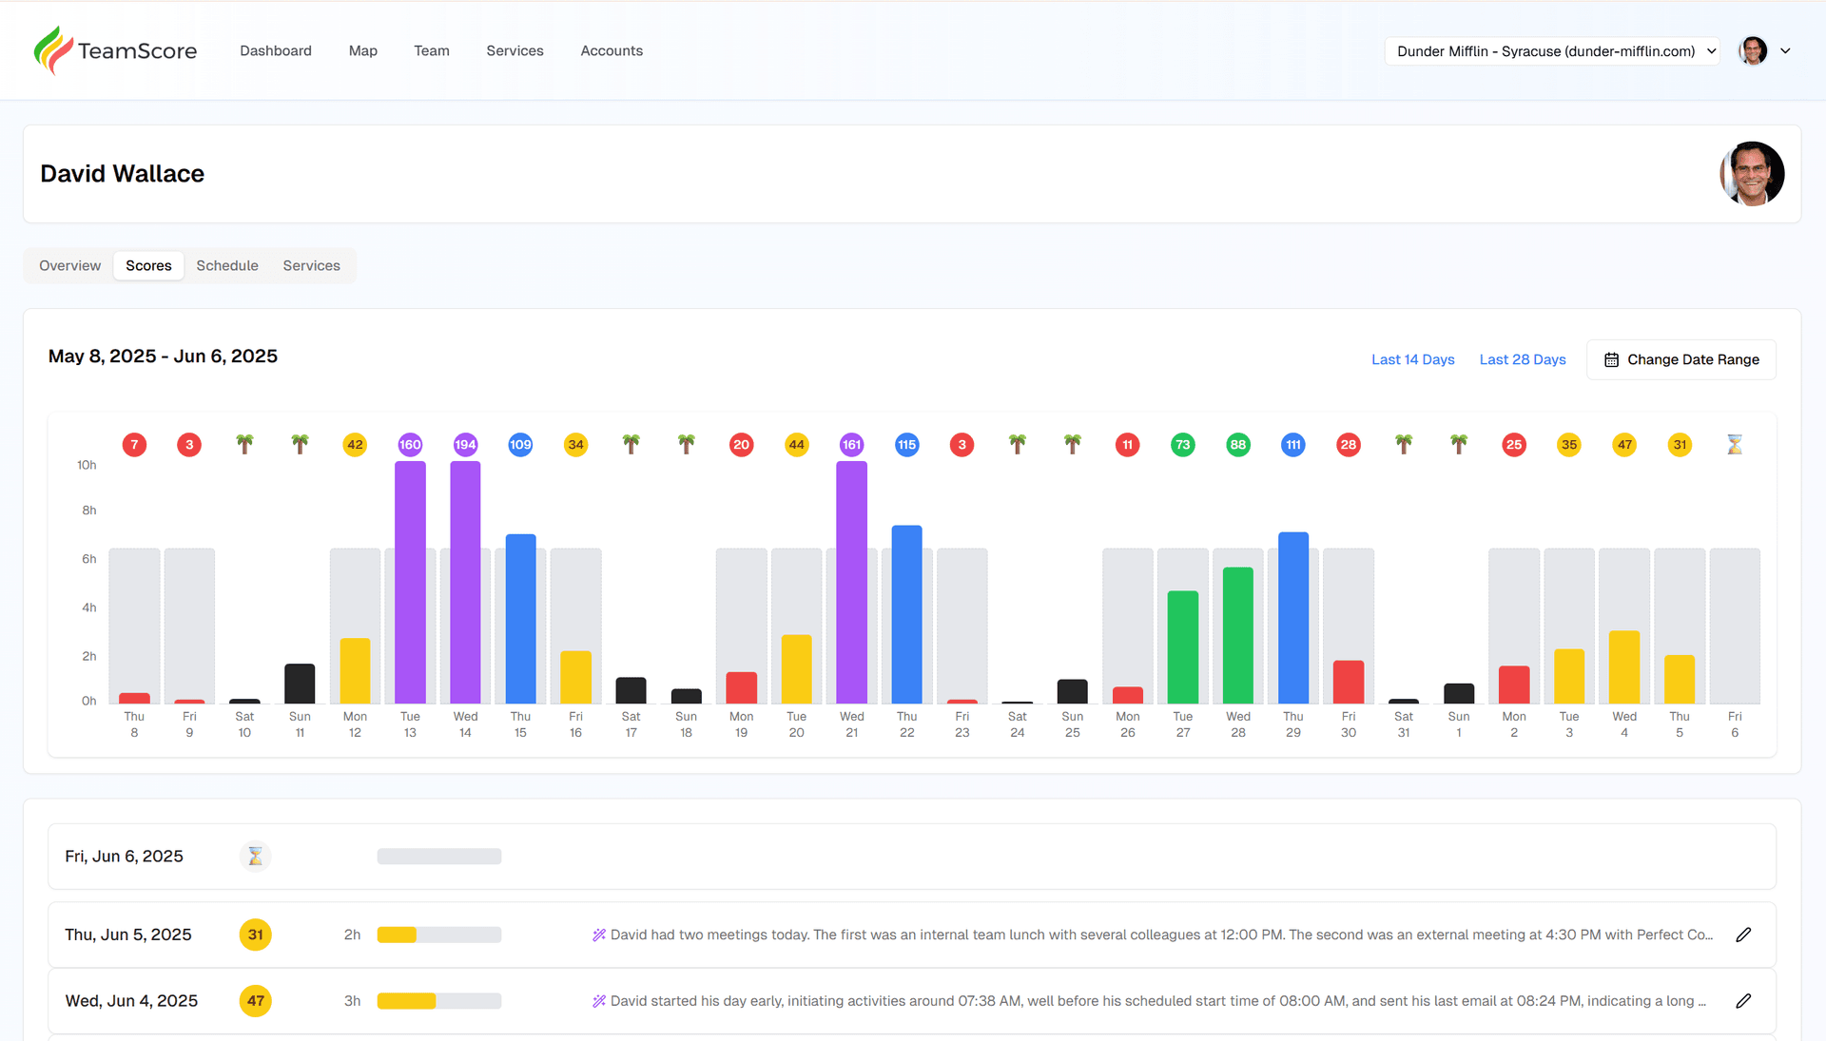Screen dimensions: 1826x1041
Task: Click the purple 194 score bubble above Wed 14
Action: pyautogui.click(x=465, y=444)
